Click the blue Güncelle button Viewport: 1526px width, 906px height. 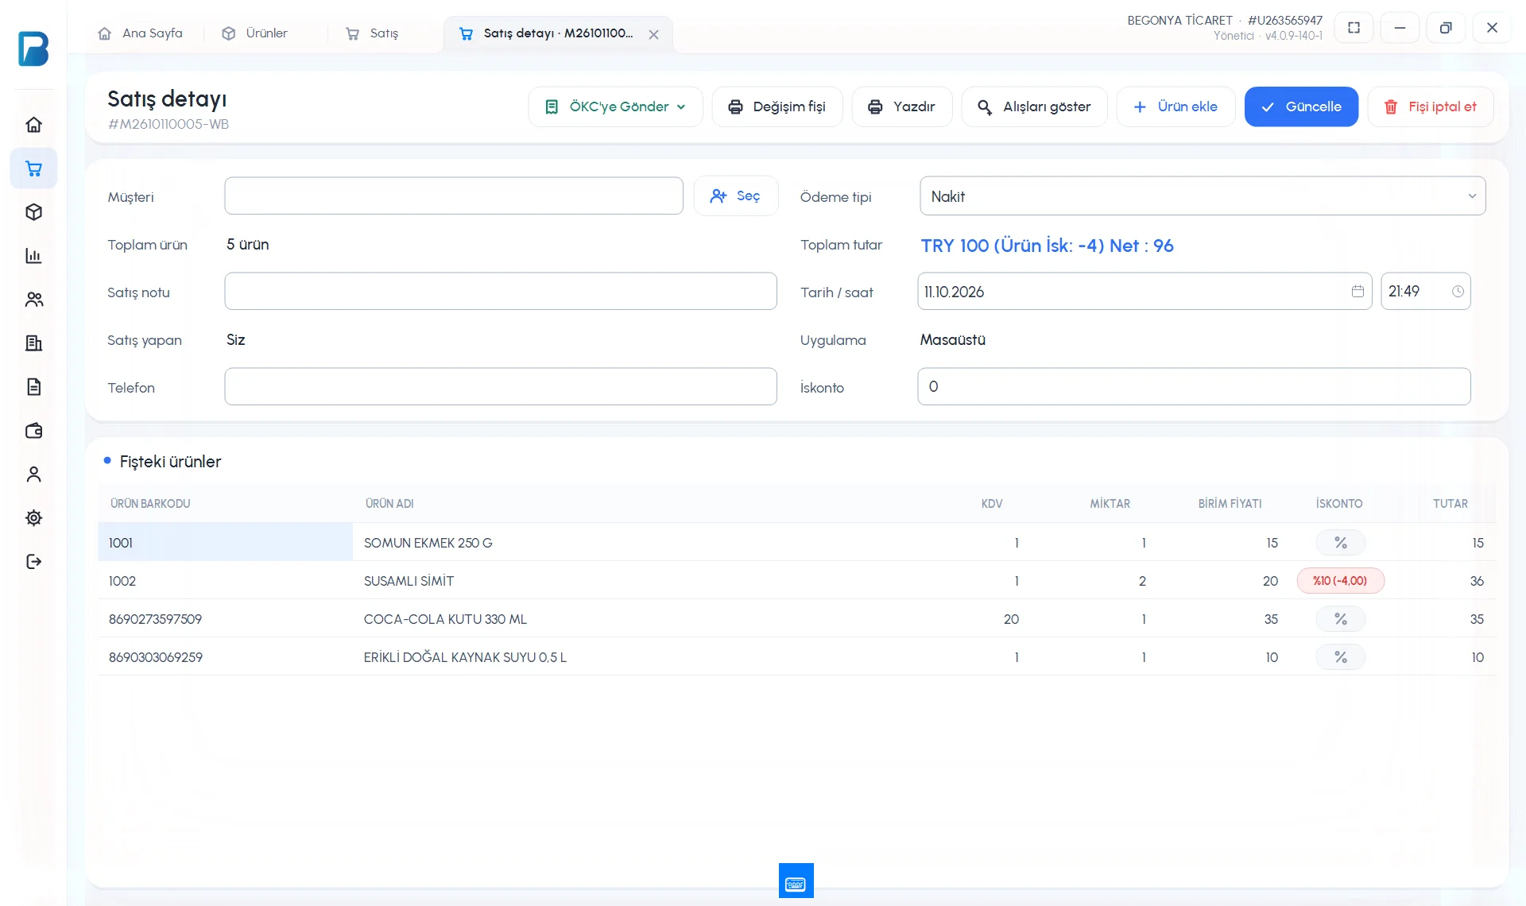(1301, 106)
